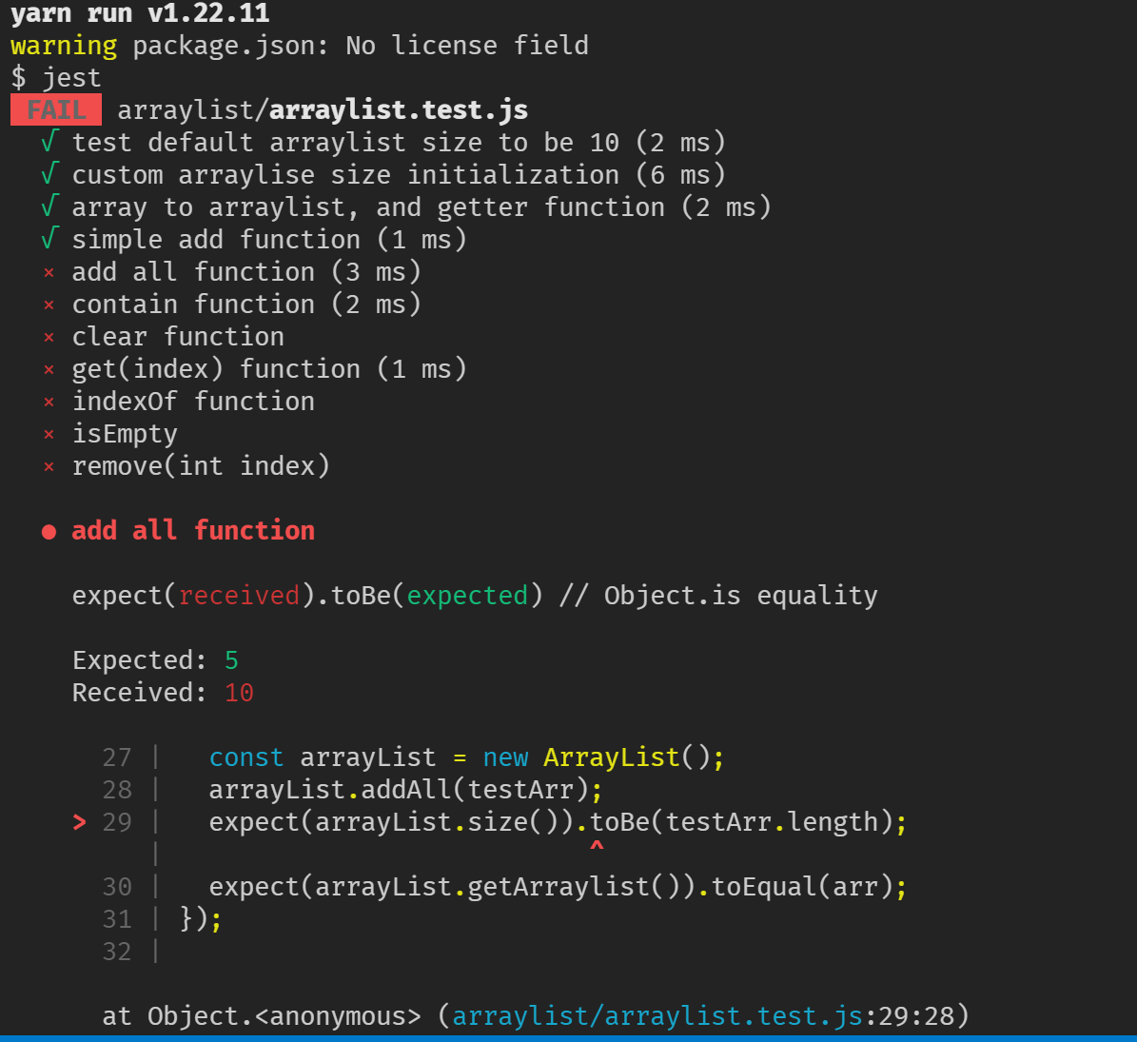Select passed test 'test default arraylist size to be 10'
This screenshot has height=1042, width=1137.
(x=383, y=142)
